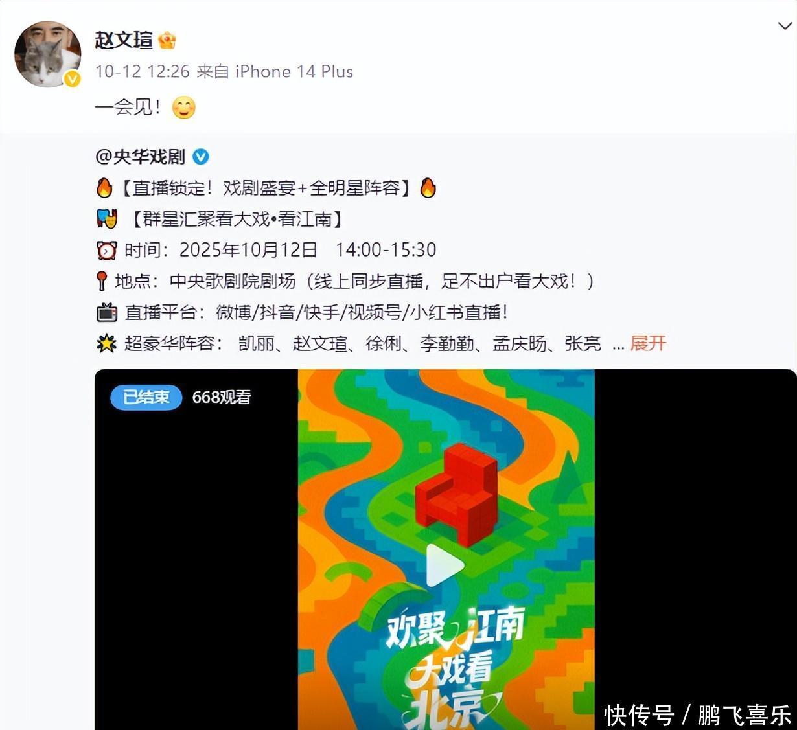Click 来自 iPhone 14 Plus source text

[x=275, y=71]
